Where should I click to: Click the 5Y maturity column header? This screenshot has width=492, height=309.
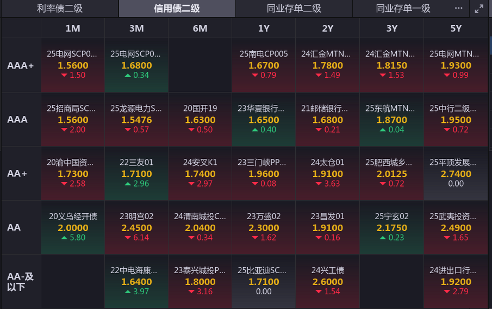click(456, 28)
